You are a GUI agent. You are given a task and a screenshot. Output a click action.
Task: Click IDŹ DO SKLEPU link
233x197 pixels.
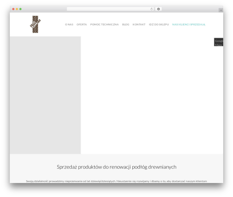coord(159,25)
